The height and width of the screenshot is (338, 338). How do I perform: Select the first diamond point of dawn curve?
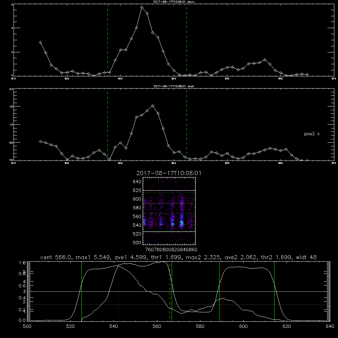(x=40, y=43)
